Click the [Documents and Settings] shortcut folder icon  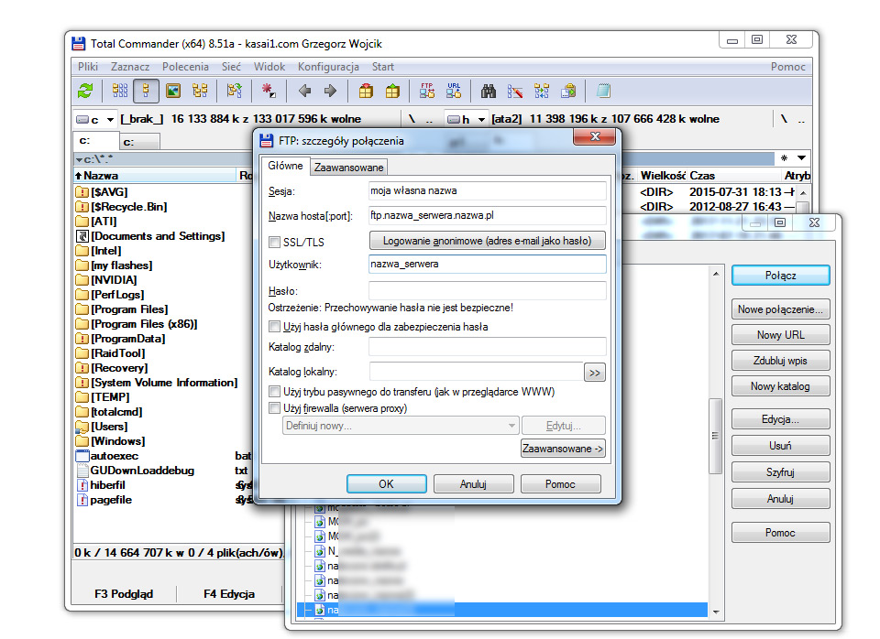82,236
